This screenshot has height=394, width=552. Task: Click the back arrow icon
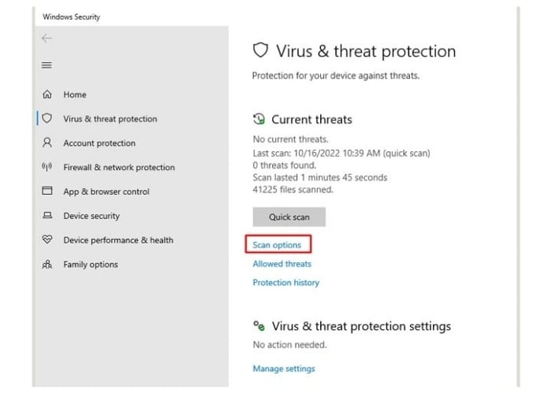(47, 39)
